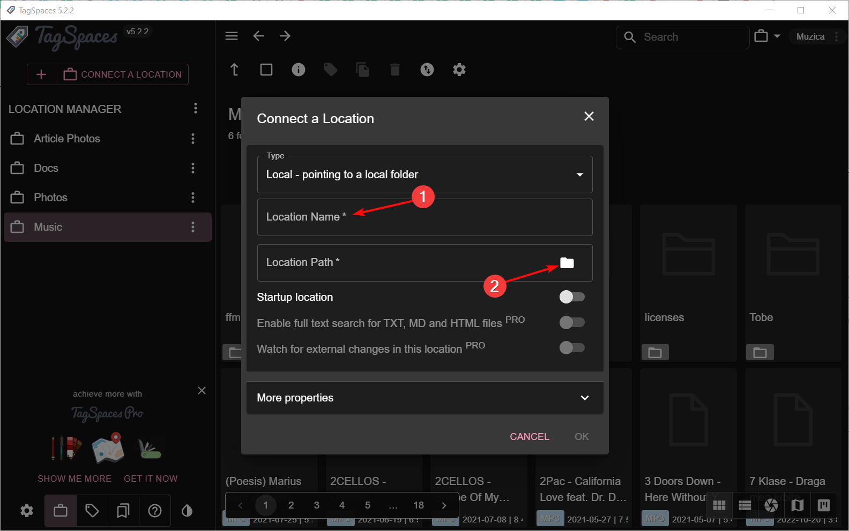Dismiss the TagSpaces Pro promo banner
Image resolution: width=849 pixels, height=531 pixels.
click(x=202, y=391)
